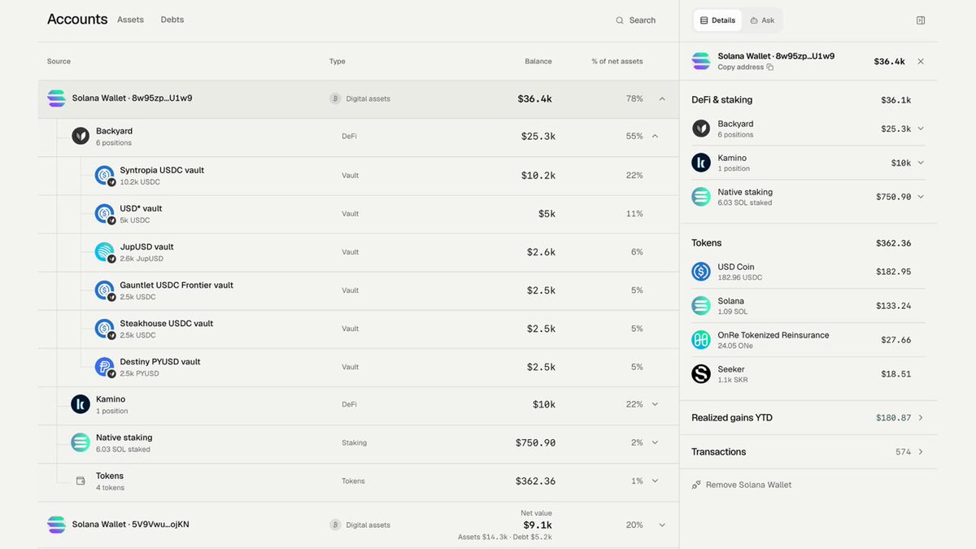
Task: Click the Kamino logo in DeFi & staking
Action: 701,163
